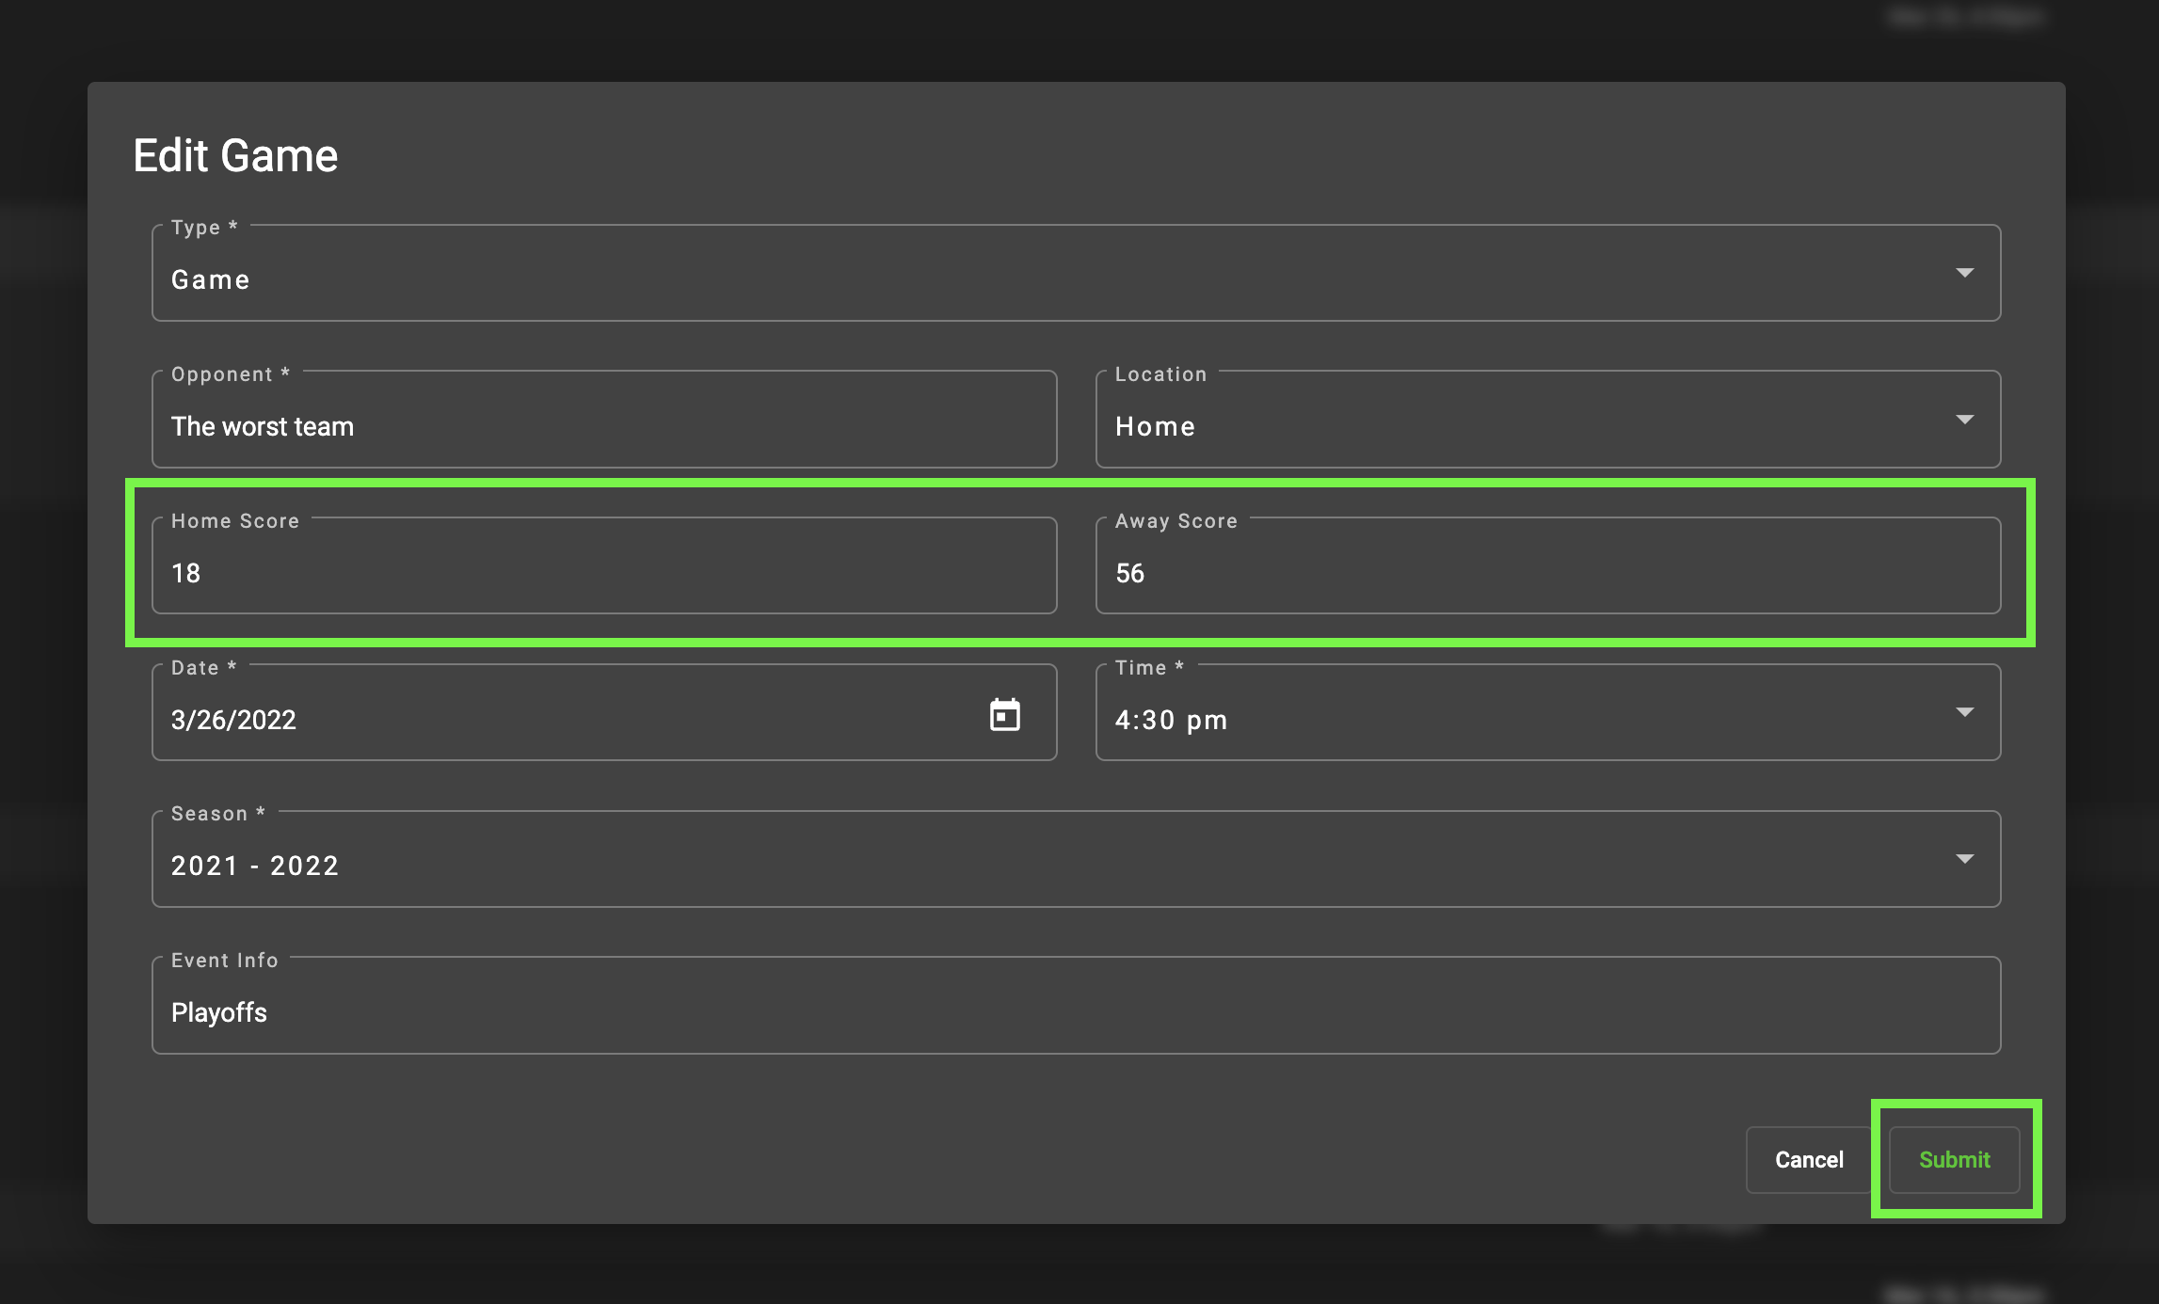Expand the Time dropdown arrow
This screenshot has height=1304, width=2159.
[x=1964, y=712]
